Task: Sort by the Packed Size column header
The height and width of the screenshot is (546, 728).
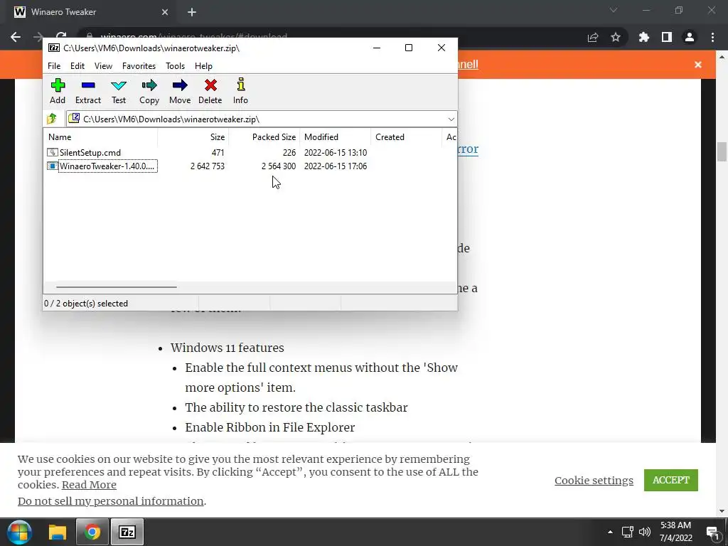Action: click(x=264, y=137)
